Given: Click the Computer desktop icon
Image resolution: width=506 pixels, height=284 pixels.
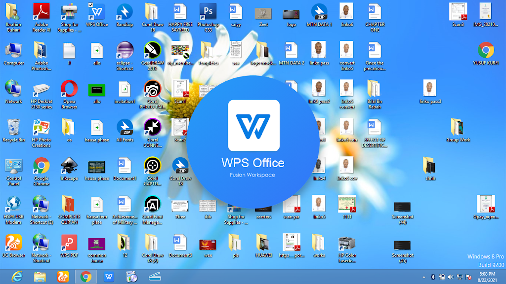Looking at the screenshot, I should 13,51.
